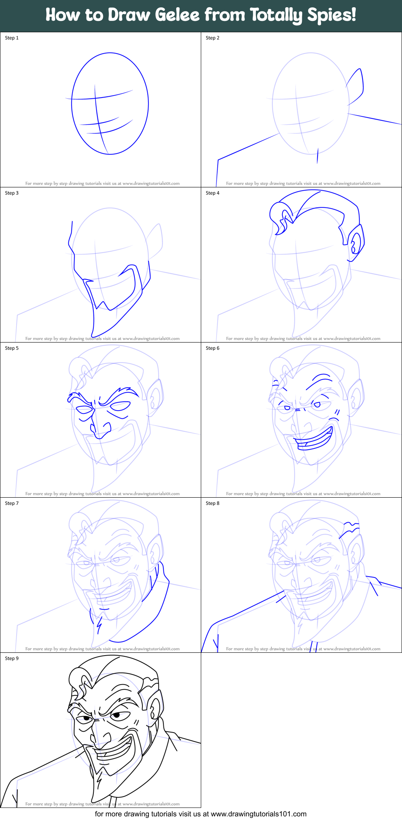Select the Step 2 drawing panel
The height and width of the screenshot is (820, 402).
coord(301,110)
